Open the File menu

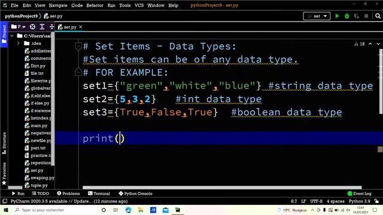click(x=14, y=5)
